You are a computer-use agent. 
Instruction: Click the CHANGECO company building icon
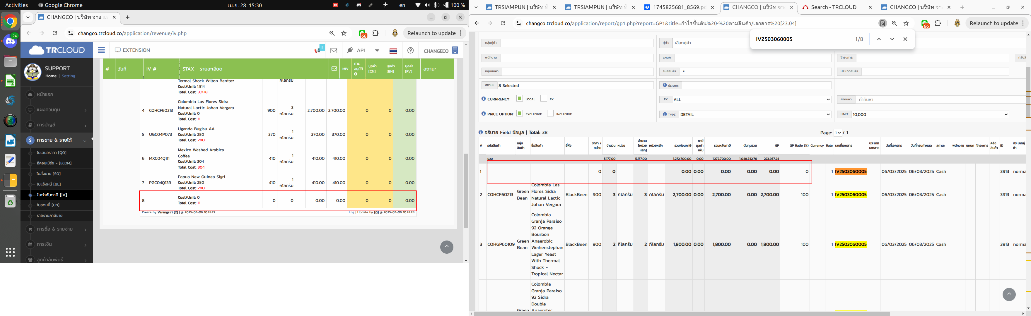[x=455, y=50]
